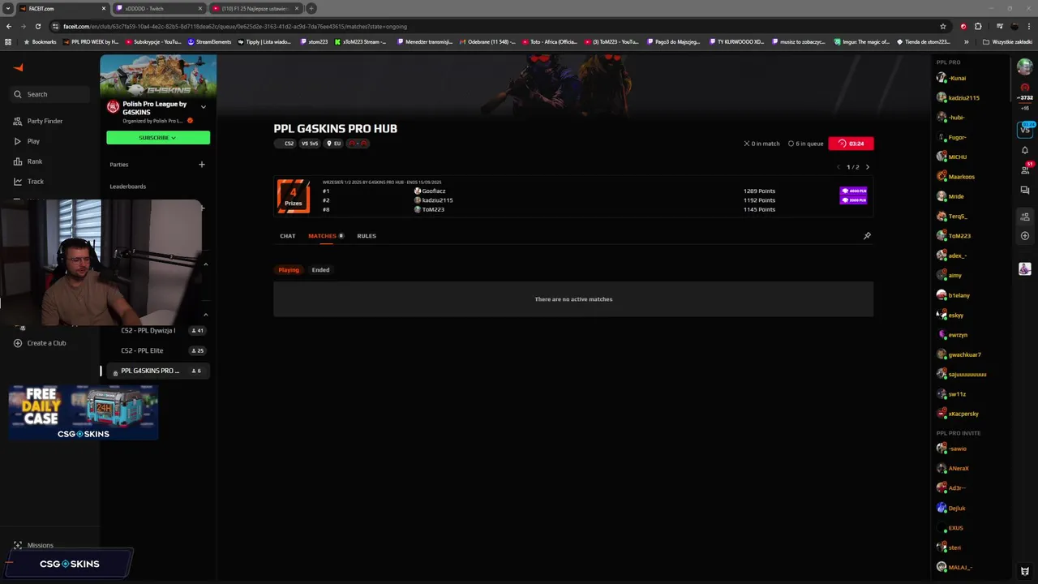This screenshot has width=1038, height=584.
Task: Click the ELO 3732 level icon
Action: [1025, 88]
